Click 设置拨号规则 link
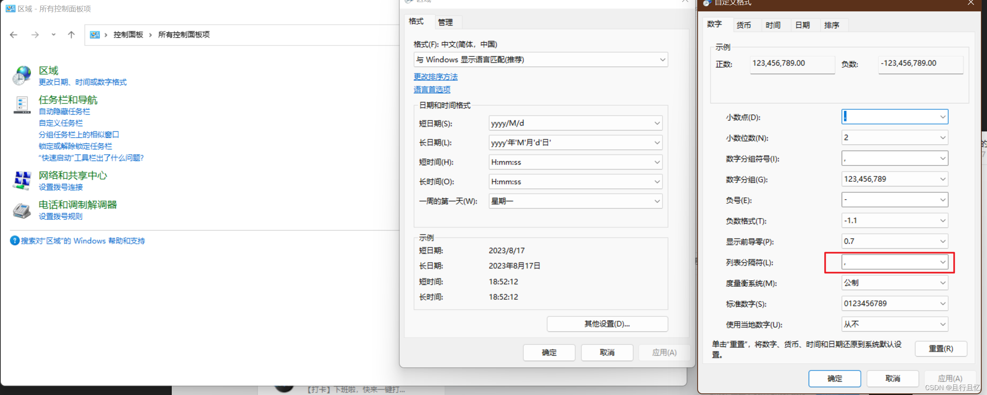 [61, 216]
